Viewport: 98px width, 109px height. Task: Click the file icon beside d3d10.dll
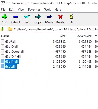pyautogui.click(x=3, y=46)
